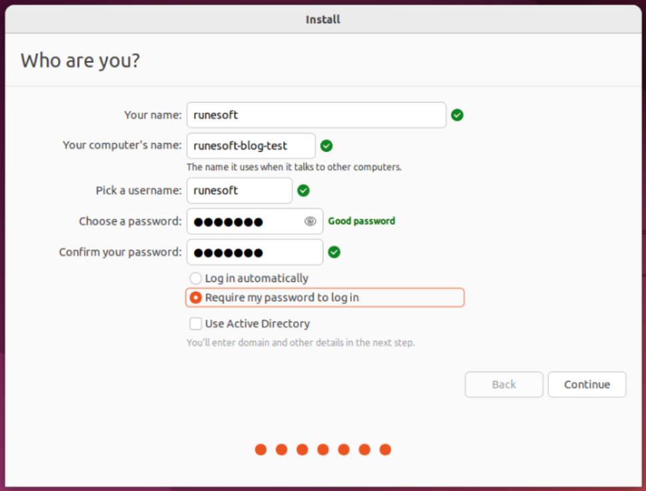Click the last orange progress dot

(x=385, y=450)
